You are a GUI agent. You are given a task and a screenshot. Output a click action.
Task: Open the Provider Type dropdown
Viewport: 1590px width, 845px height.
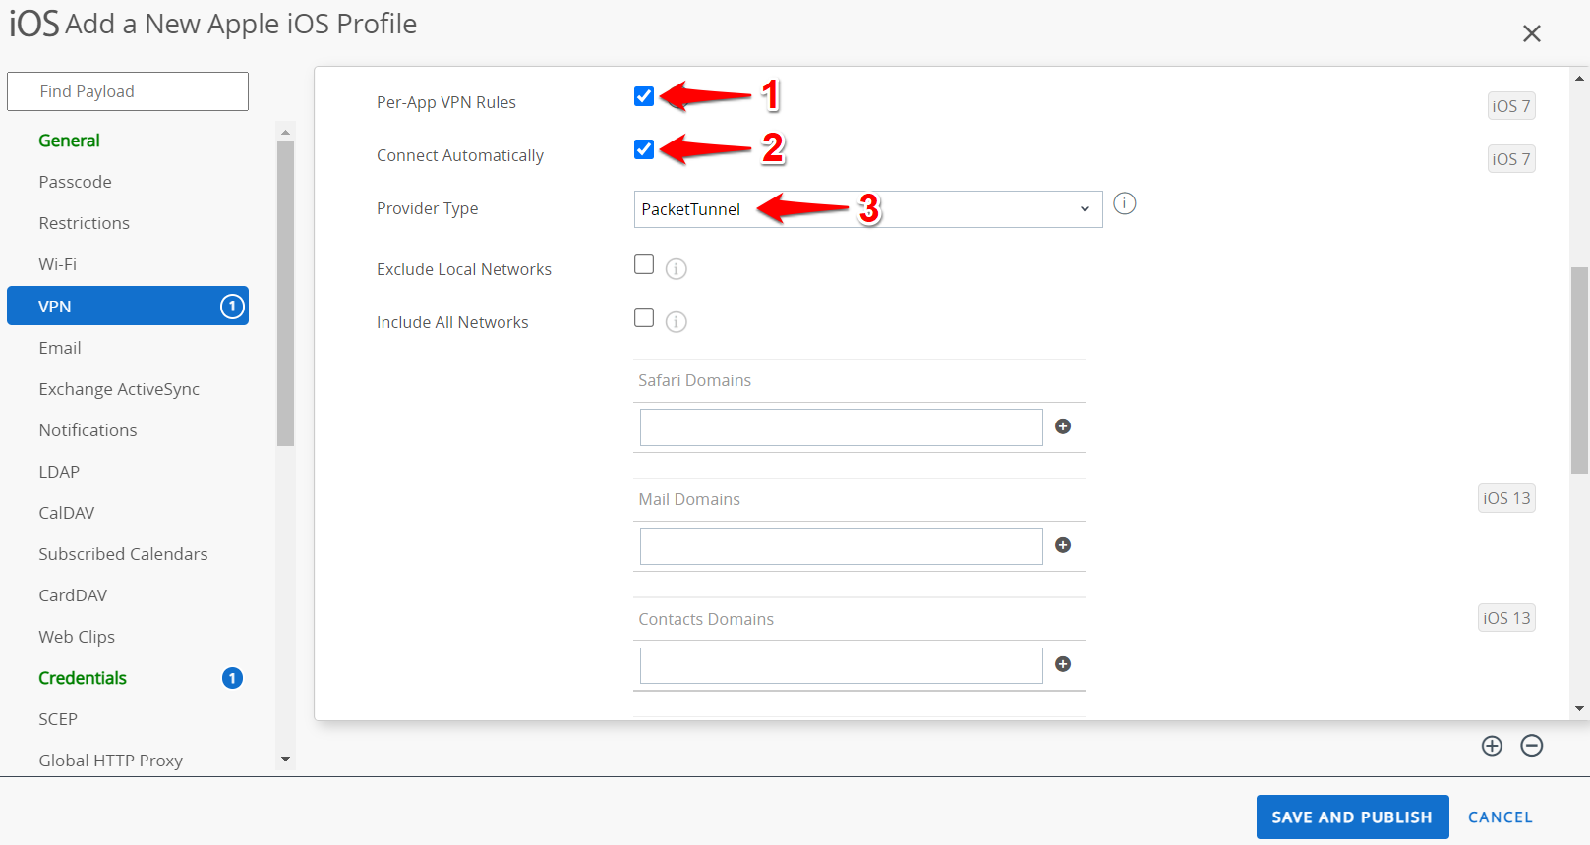(x=868, y=209)
